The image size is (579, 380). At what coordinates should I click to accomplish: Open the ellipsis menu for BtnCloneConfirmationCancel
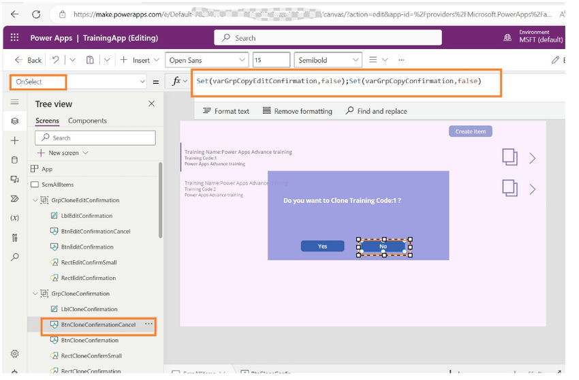[148, 324]
